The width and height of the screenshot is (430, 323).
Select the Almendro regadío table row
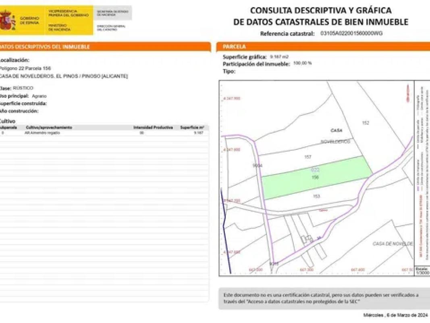104,132
